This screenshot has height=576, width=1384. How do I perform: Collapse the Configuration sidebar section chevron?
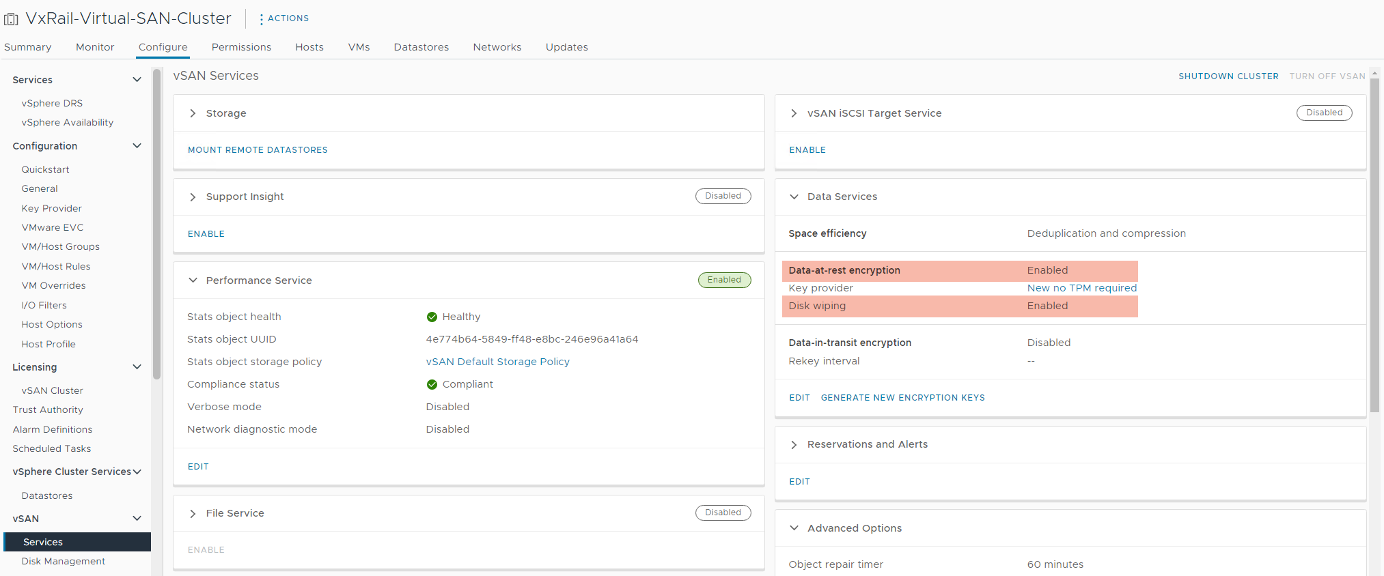coord(137,146)
